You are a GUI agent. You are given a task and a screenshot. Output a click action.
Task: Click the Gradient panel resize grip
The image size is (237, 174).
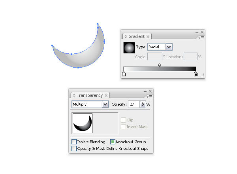[202, 76]
